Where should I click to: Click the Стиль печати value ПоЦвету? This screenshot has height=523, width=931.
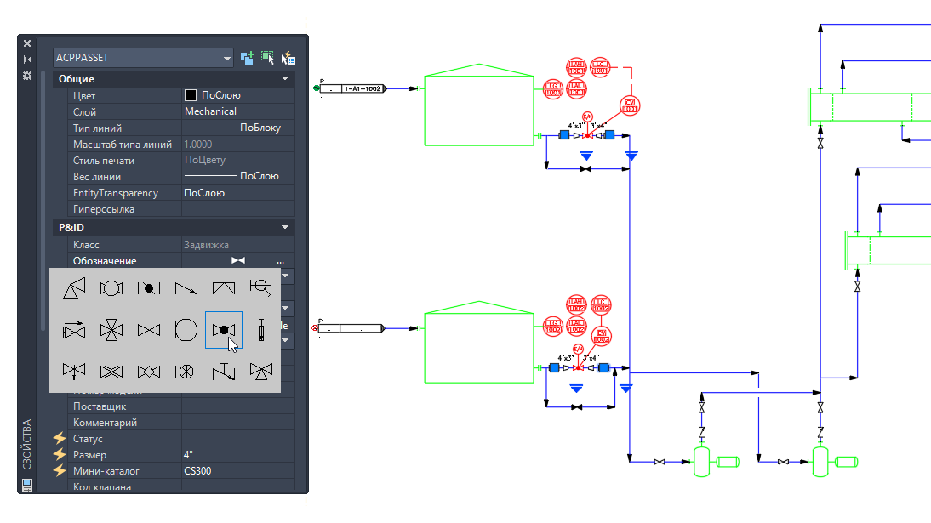[x=205, y=160]
